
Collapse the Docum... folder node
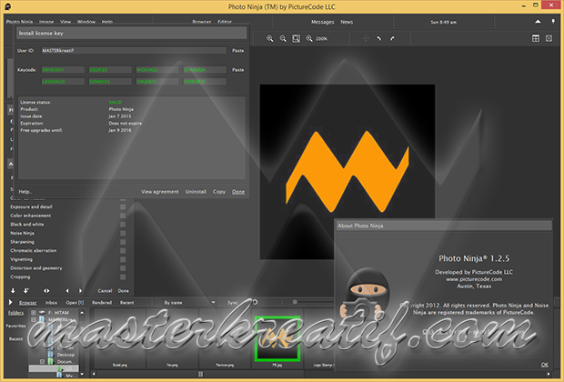coord(42,361)
